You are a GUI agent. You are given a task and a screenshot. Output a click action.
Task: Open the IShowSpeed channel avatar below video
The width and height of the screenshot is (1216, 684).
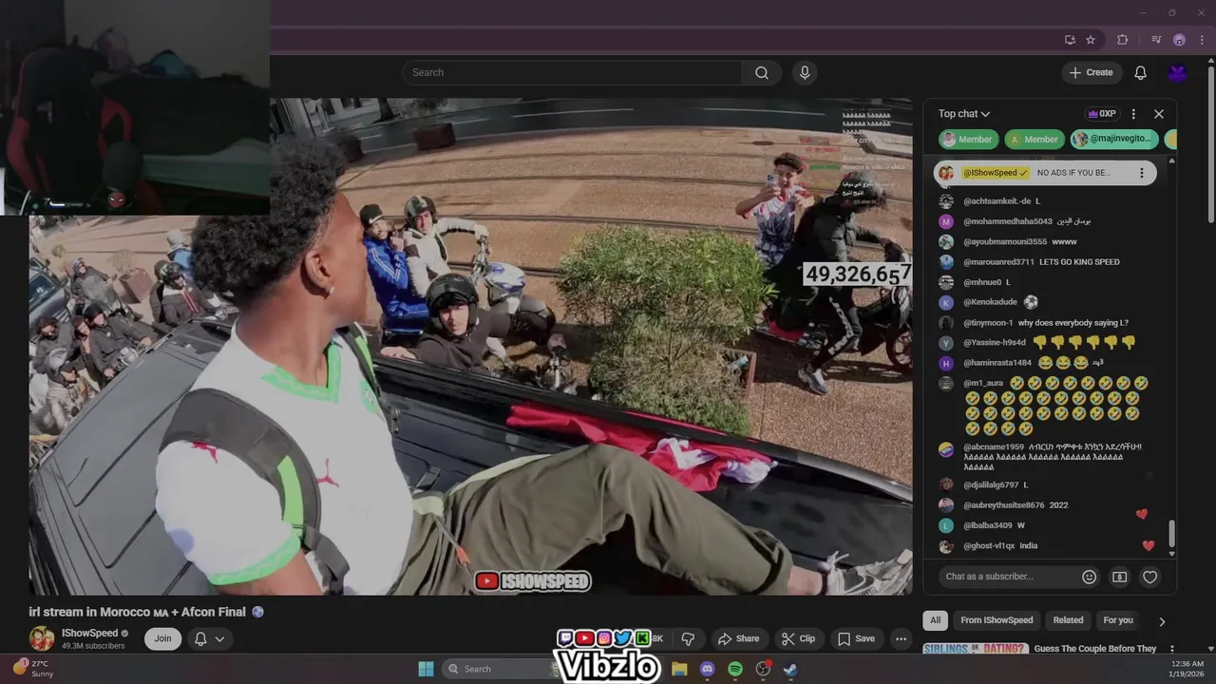tap(42, 638)
